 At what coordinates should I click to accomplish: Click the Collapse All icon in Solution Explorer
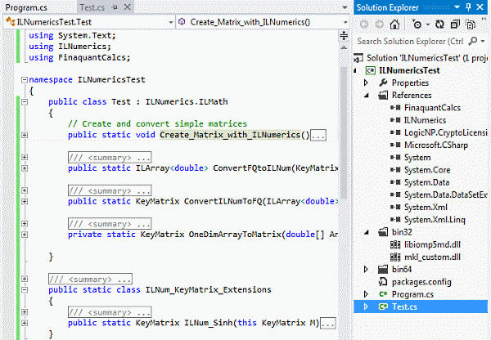[455, 24]
